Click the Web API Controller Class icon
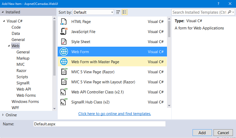Viewport: 236px width, 138px height. point(64,92)
